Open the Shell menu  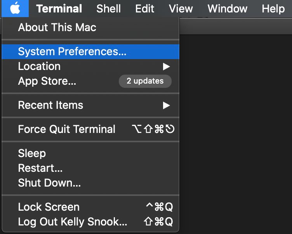pos(109,9)
